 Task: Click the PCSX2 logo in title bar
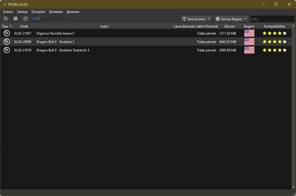(5, 4)
